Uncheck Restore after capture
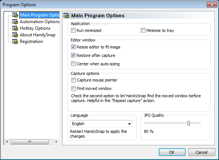The image size is (219, 160). (x=73, y=55)
